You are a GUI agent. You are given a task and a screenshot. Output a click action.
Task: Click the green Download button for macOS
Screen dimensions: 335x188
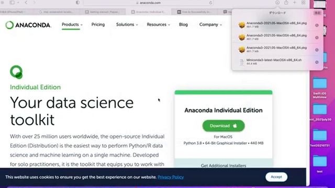[224, 126]
